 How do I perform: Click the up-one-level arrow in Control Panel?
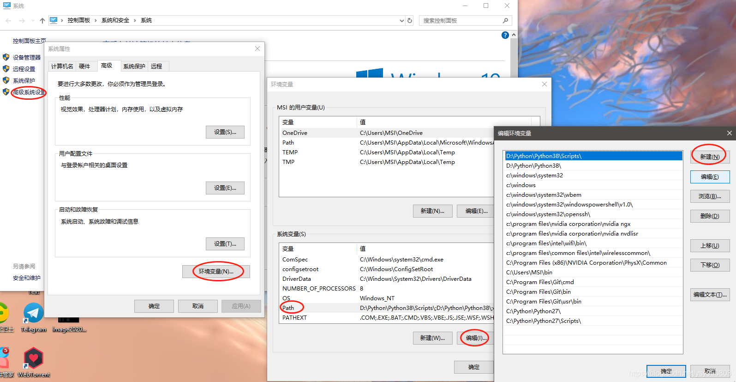pos(42,21)
